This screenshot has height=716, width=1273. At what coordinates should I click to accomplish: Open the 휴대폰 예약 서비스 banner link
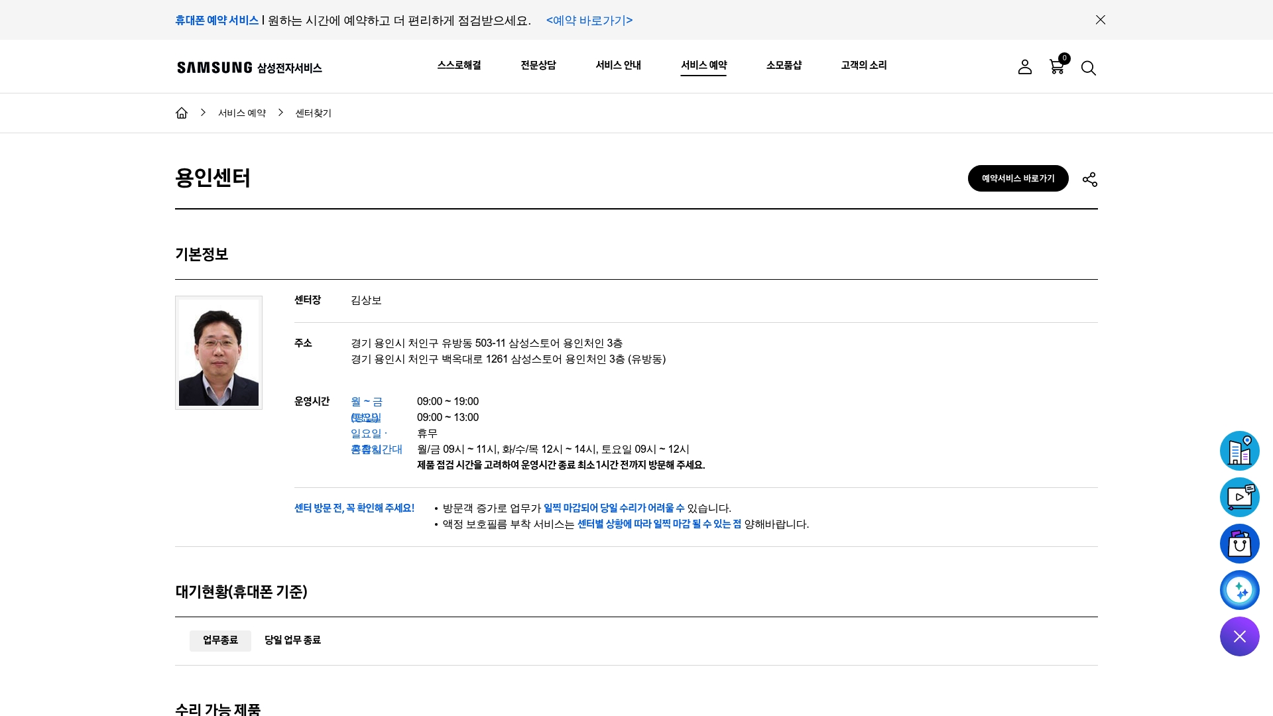point(217,21)
